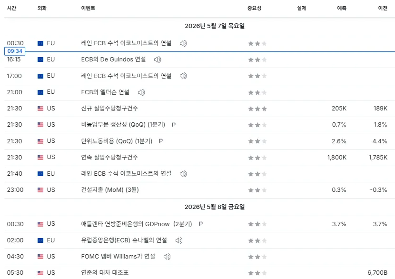Click the 이전 column header
This screenshot has width=395, height=279.
click(383, 8)
